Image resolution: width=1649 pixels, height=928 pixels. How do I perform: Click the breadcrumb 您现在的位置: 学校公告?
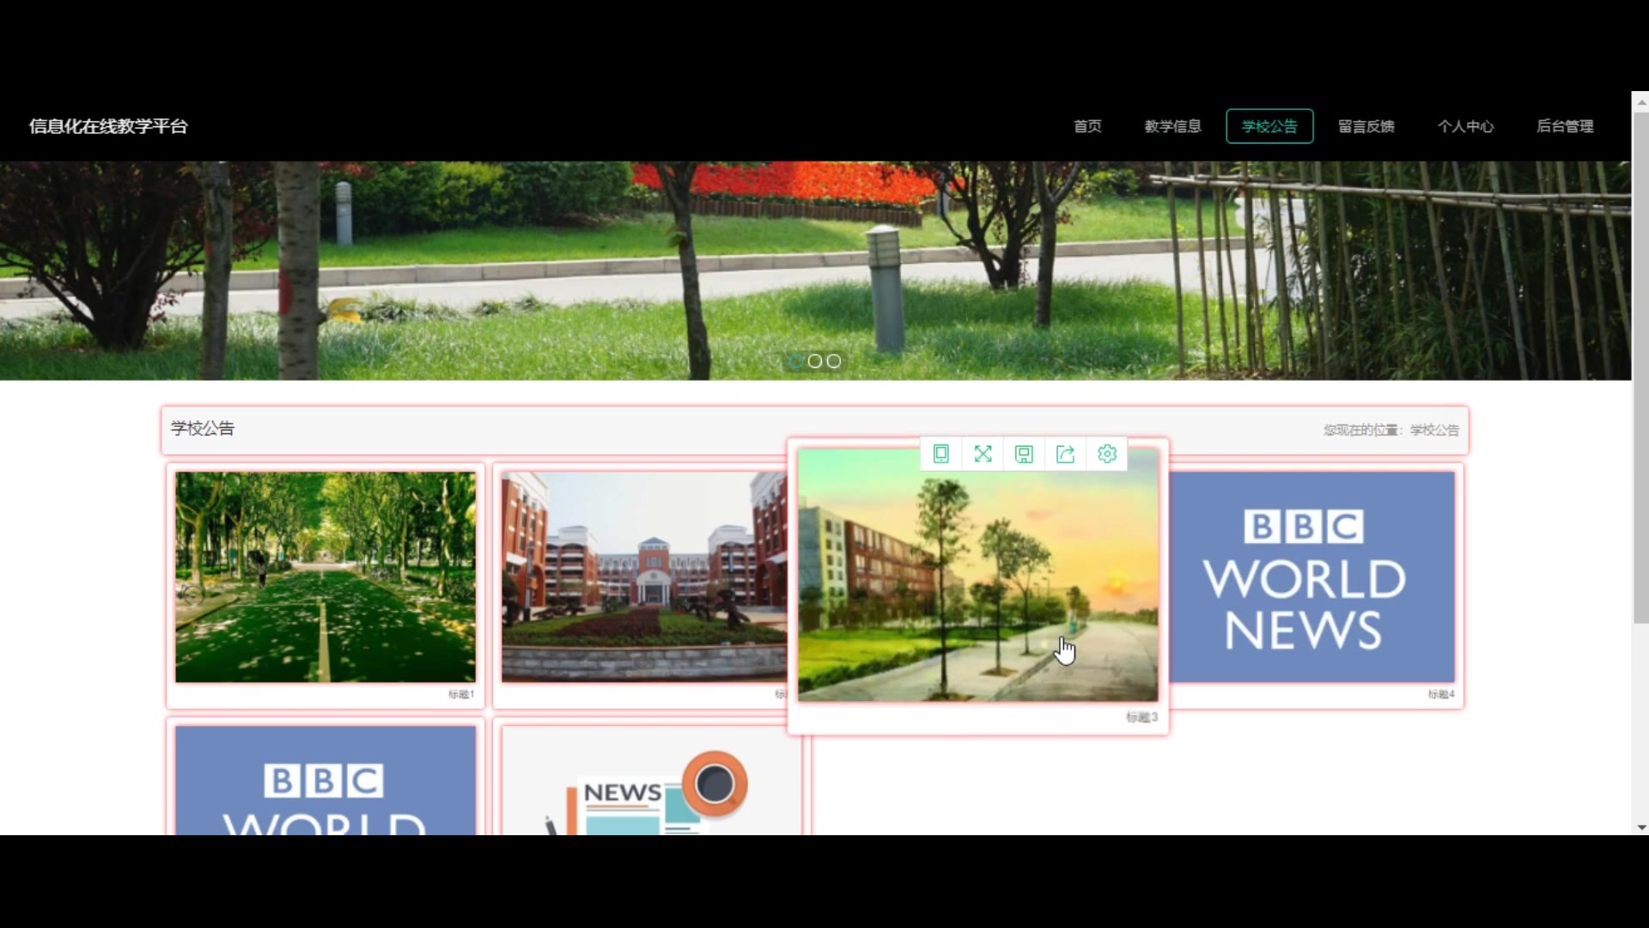click(x=1391, y=430)
